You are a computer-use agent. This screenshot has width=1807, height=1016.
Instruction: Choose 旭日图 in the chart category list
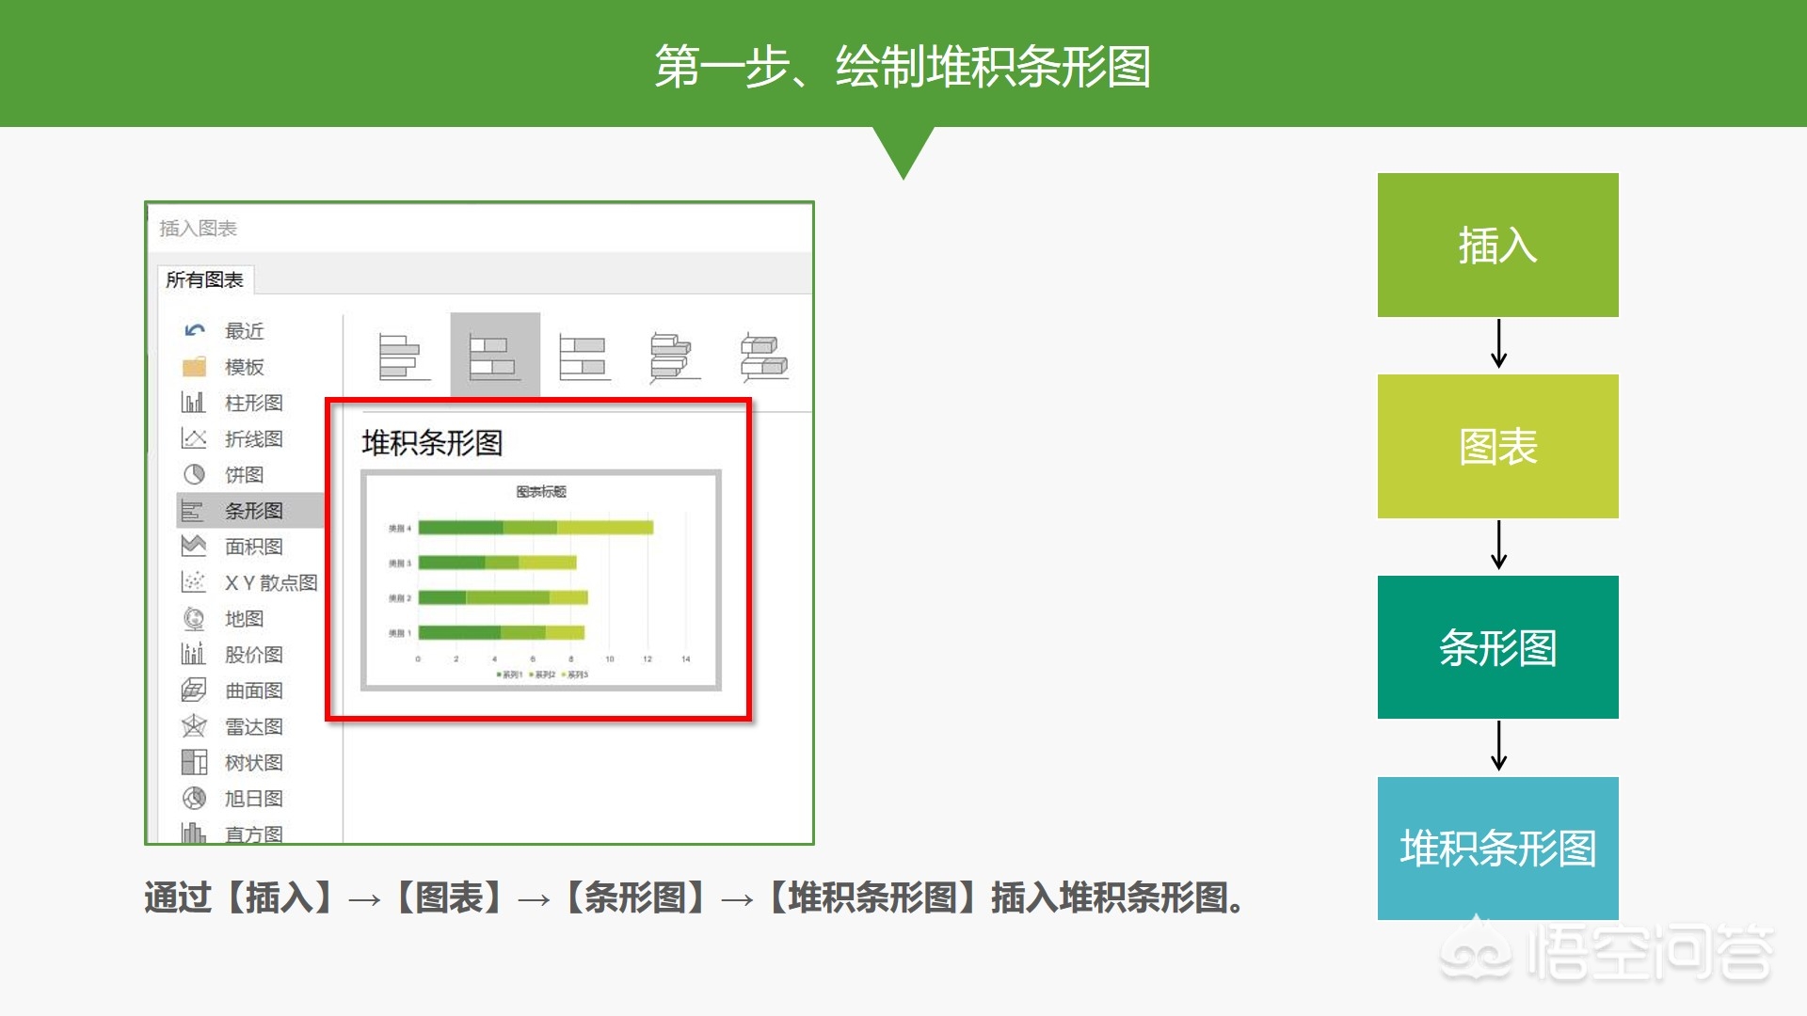(x=254, y=798)
